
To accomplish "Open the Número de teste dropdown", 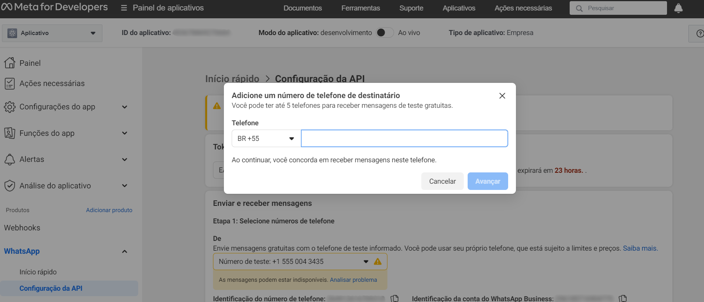I will 300,262.
